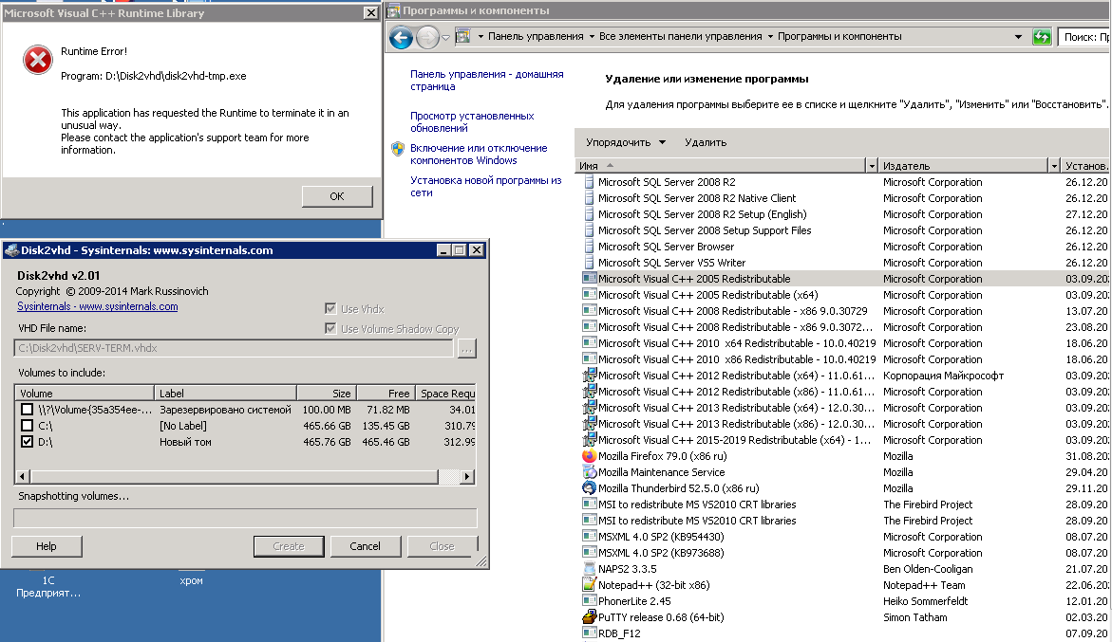Open Включение или отключение компонентов Windows link

[479, 155]
